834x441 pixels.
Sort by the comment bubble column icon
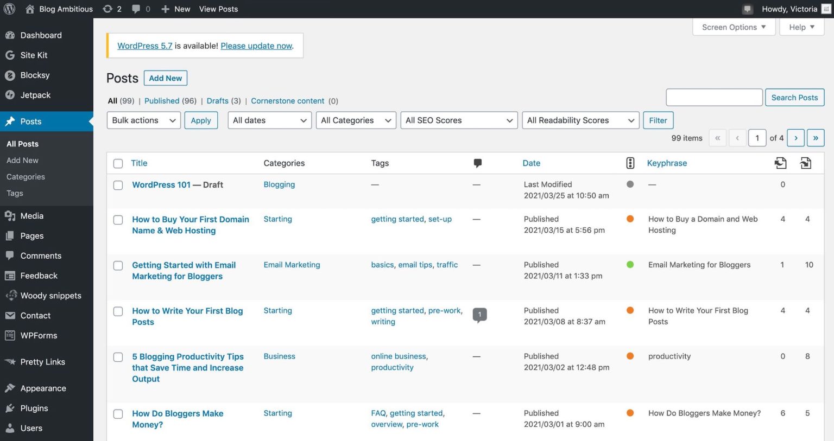477,163
